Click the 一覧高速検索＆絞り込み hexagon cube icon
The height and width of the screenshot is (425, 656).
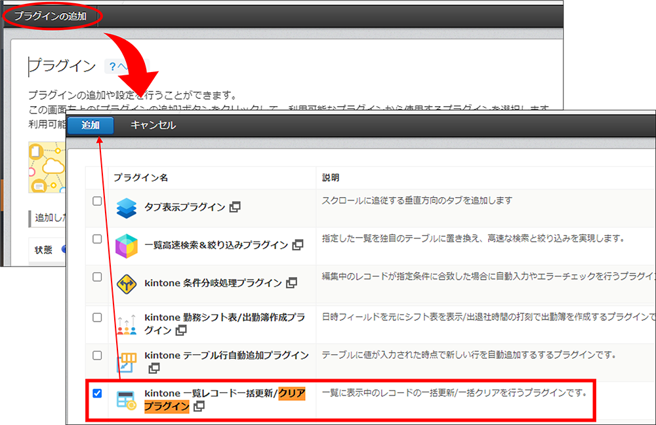127,246
